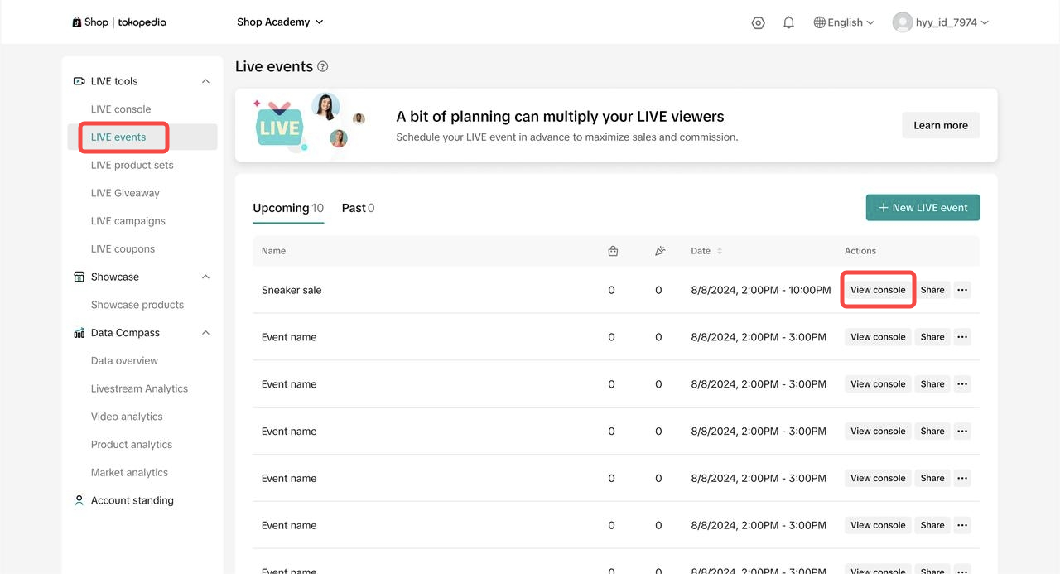Open LIVE Giveaway in the sidebar
Image resolution: width=1060 pixels, height=574 pixels.
(125, 193)
